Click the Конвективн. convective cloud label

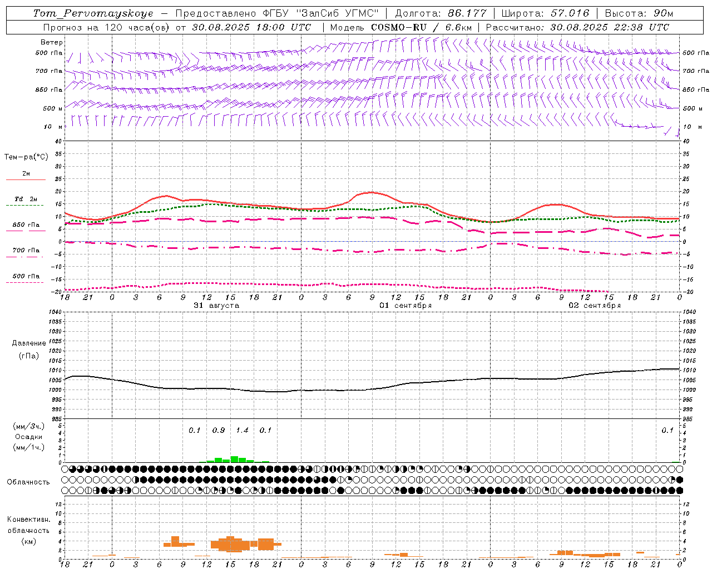(x=29, y=520)
